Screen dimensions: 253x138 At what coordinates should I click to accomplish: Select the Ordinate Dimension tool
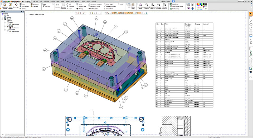tap(63, 6)
